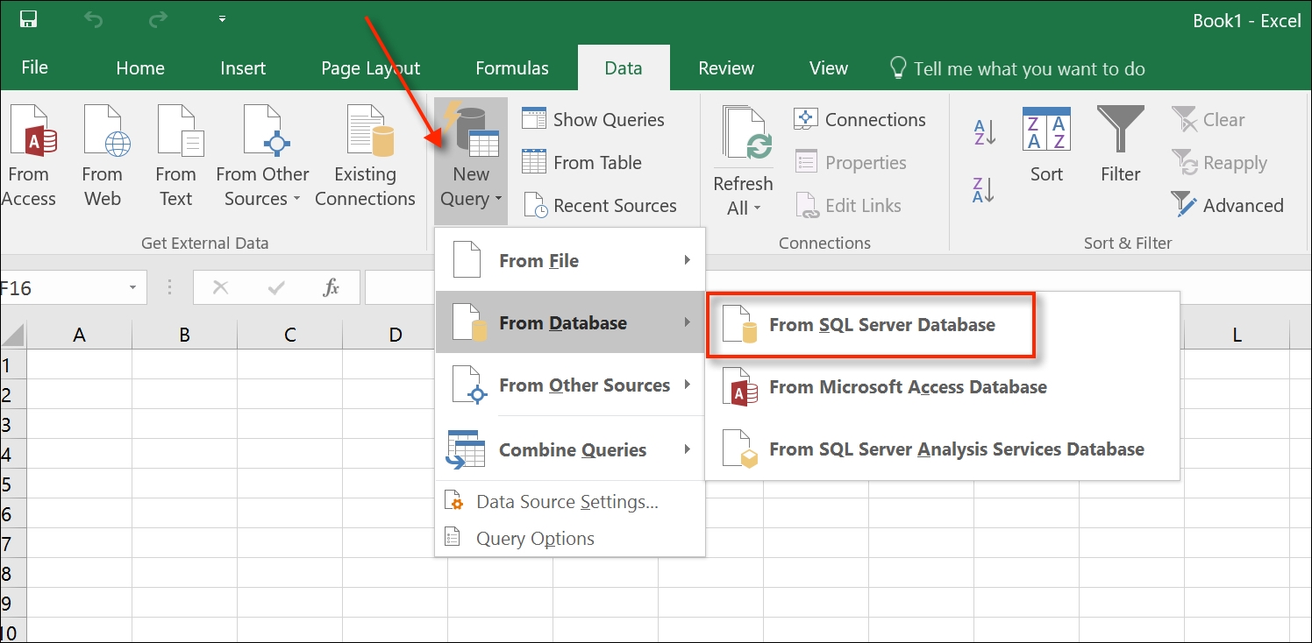Click the Redo arrow in the quick access toolbar
The height and width of the screenshot is (643, 1312).
(158, 19)
